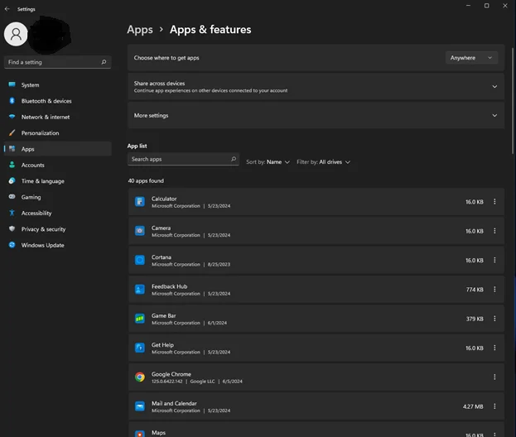Open Windows Update settings
The image size is (516, 437).
(x=58, y=245)
